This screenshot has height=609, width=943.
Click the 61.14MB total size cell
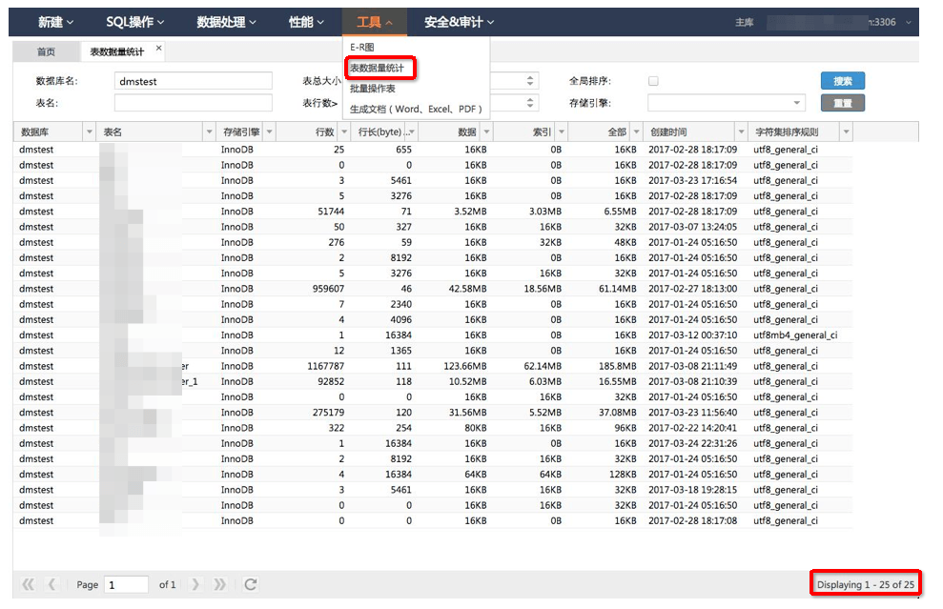[x=617, y=289]
